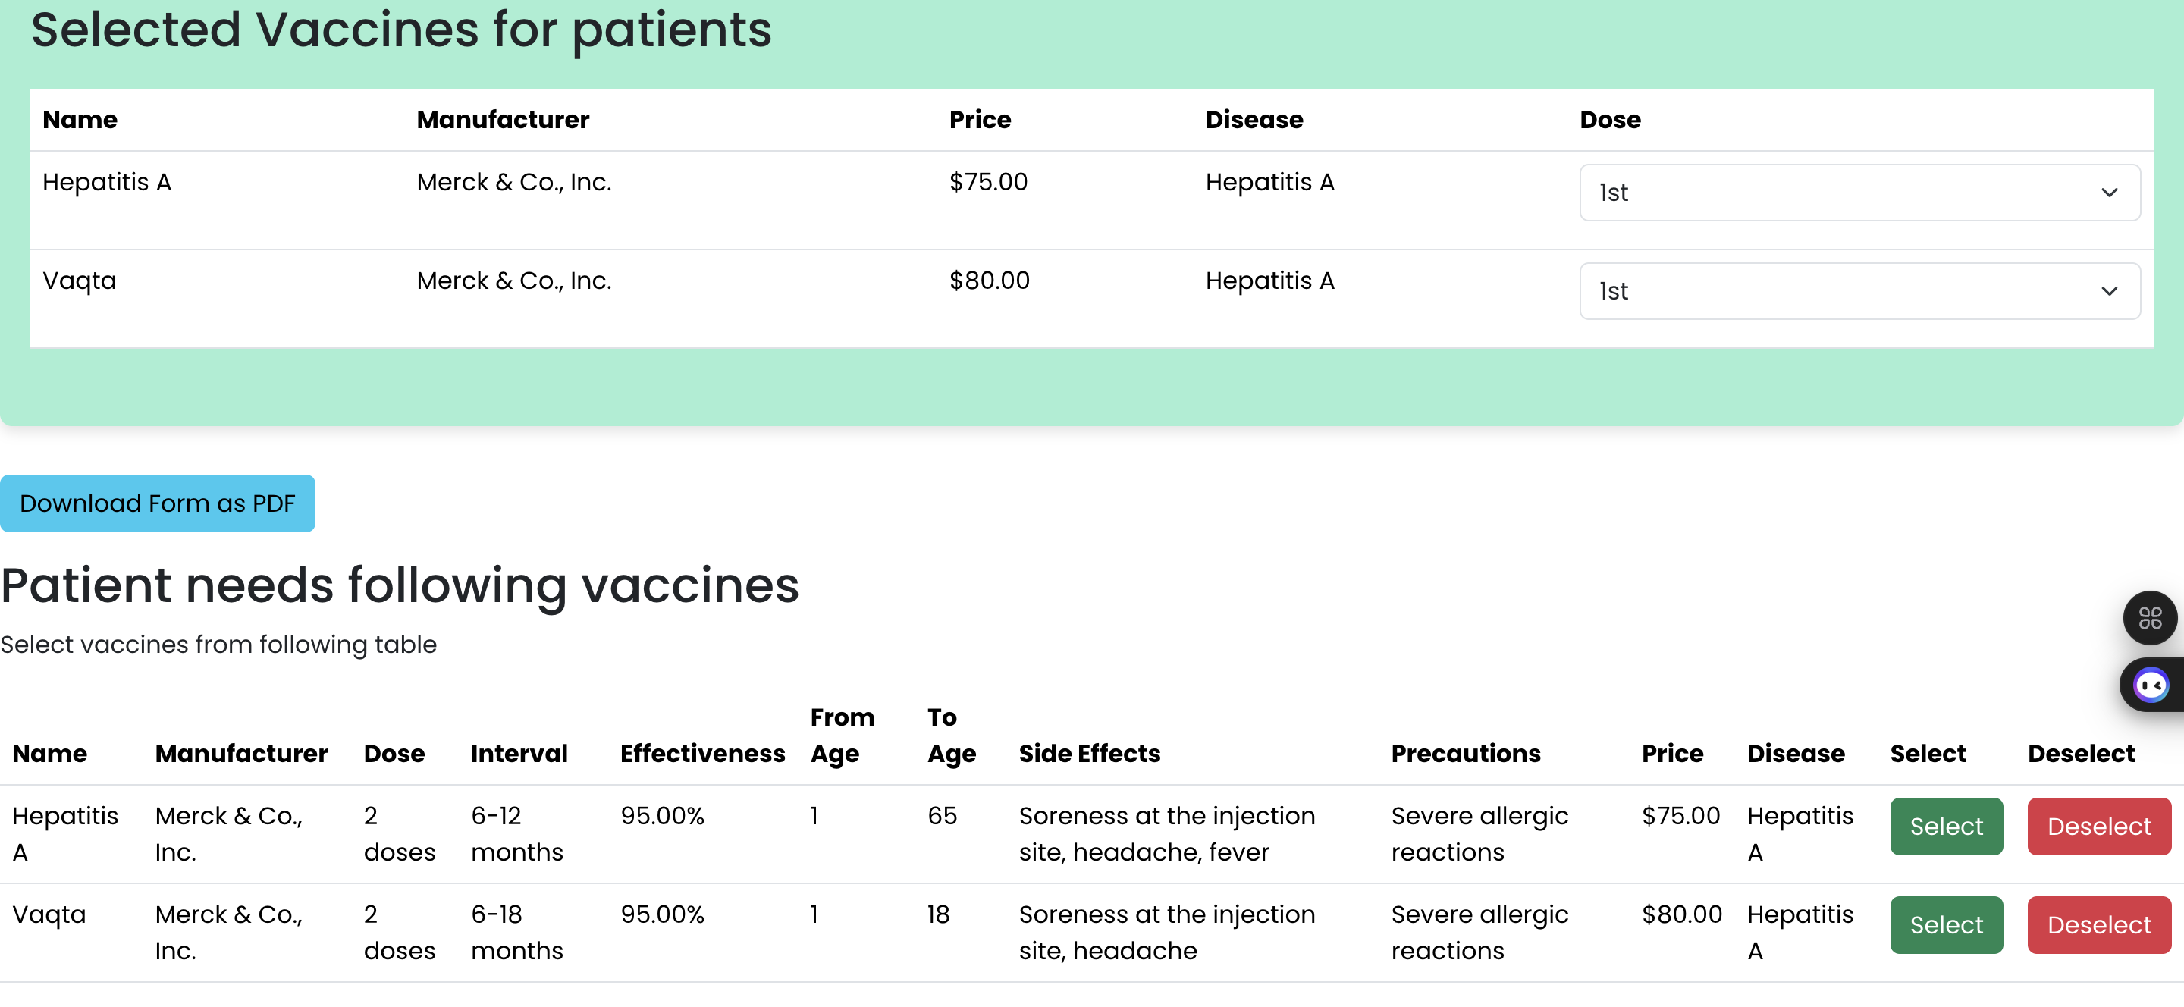Click the Effectiveness column header

(x=702, y=753)
